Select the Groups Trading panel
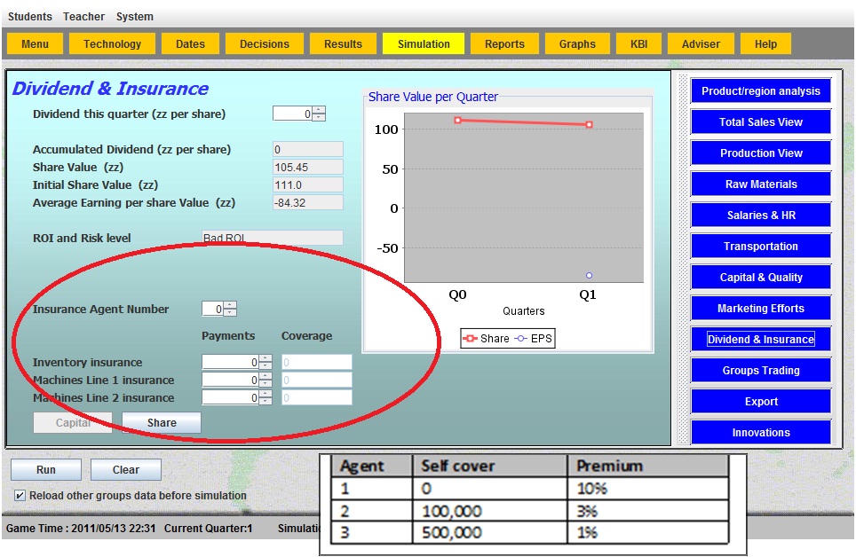 pyautogui.click(x=761, y=371)
